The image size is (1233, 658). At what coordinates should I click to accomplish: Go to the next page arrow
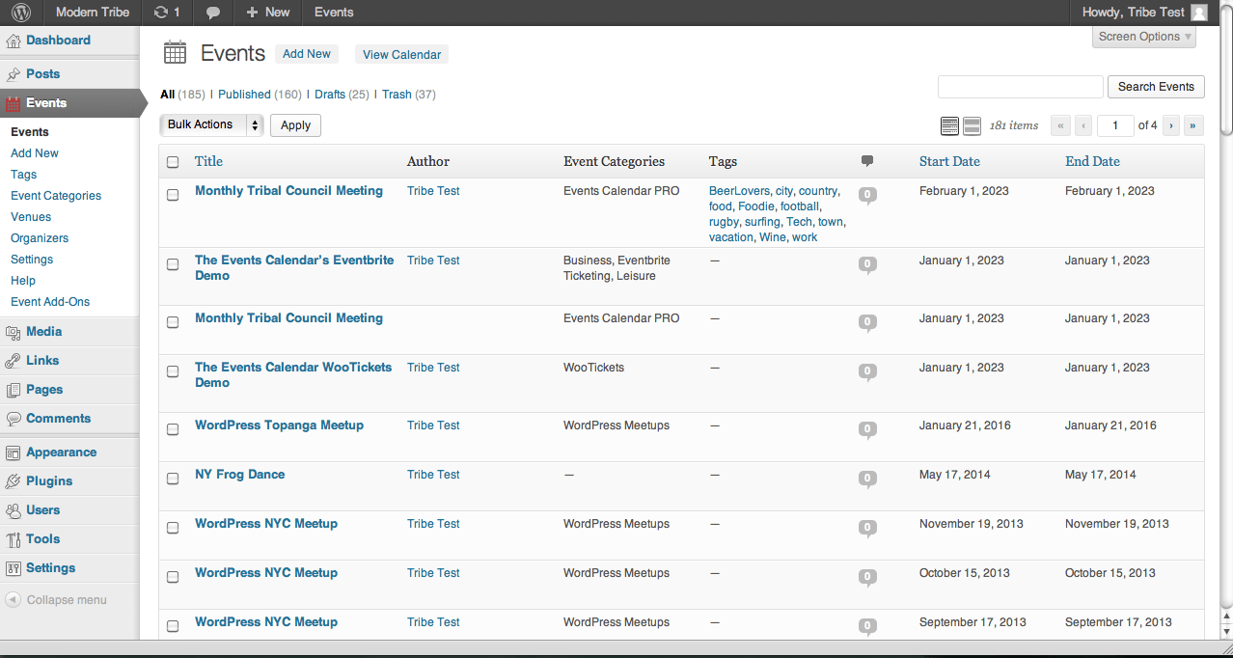(x=1171, y=125)
